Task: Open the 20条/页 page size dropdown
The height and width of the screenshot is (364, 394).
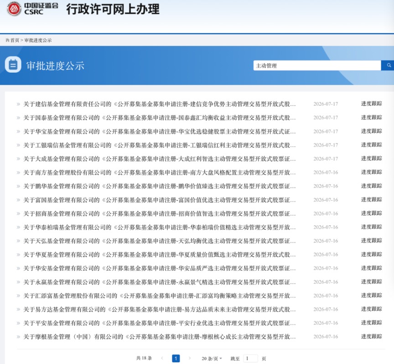Action: (212, 359)
